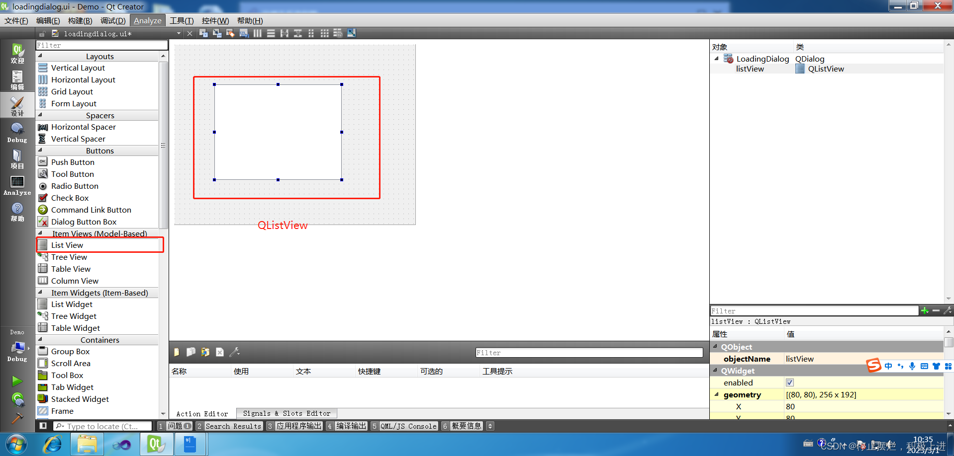Switch to Edit Widgets mode icon
The height and width of the screenshot is (456, 954).
[x=203, y=33]
